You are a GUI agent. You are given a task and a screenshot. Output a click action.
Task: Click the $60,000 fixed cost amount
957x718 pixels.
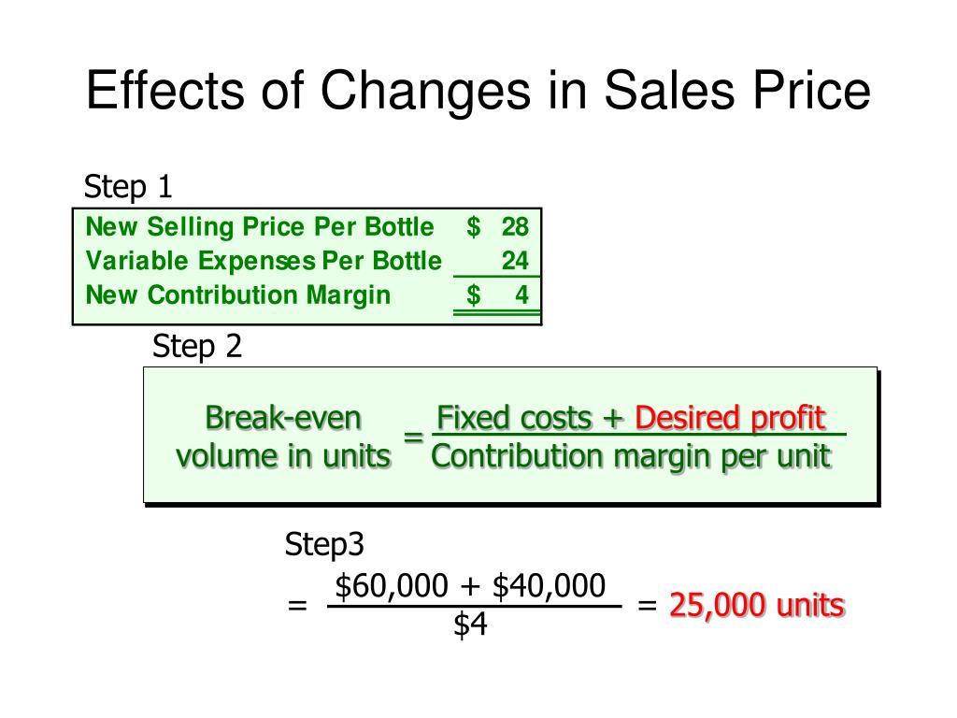392,586
